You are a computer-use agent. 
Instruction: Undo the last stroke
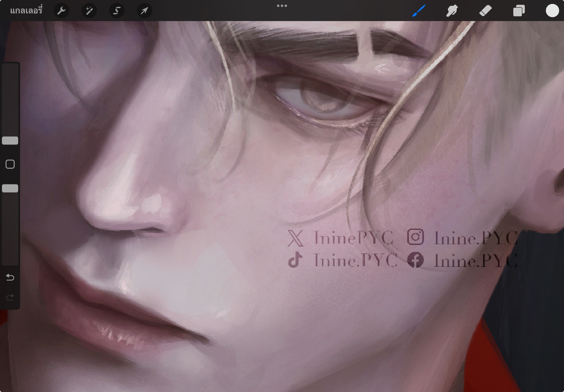(x=10, y=277)
